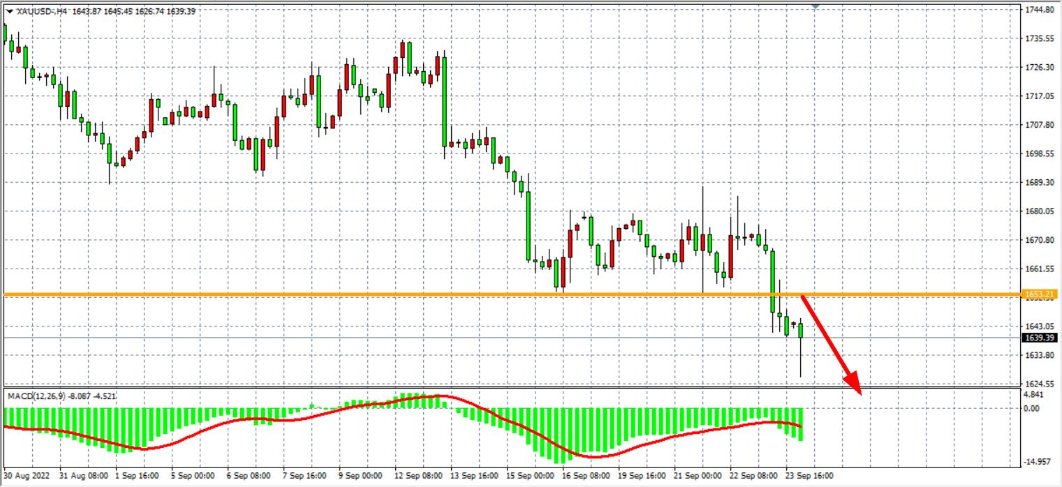Click the -14.957 MACD scale value

click(1038, 462)
